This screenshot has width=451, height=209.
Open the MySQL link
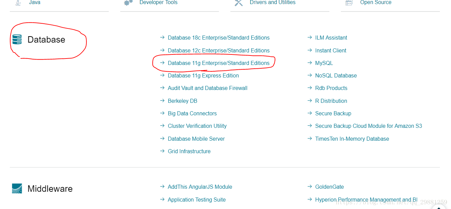pos(324,63)
